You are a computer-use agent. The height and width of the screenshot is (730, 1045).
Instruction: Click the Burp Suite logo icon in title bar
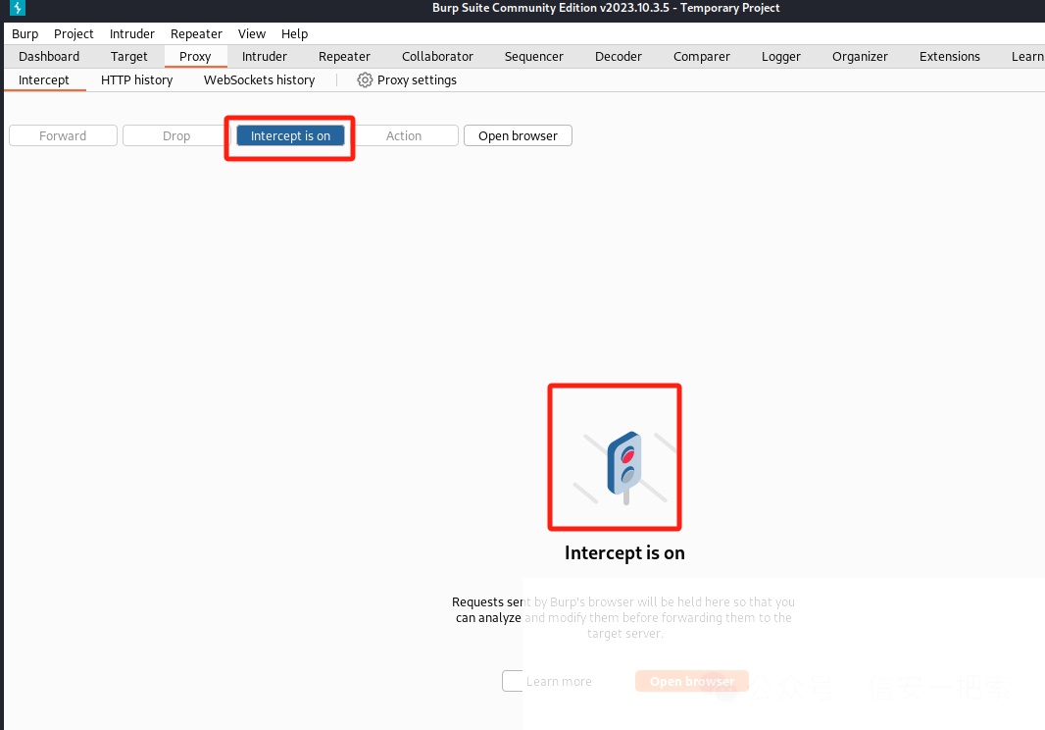pos(18,8)
